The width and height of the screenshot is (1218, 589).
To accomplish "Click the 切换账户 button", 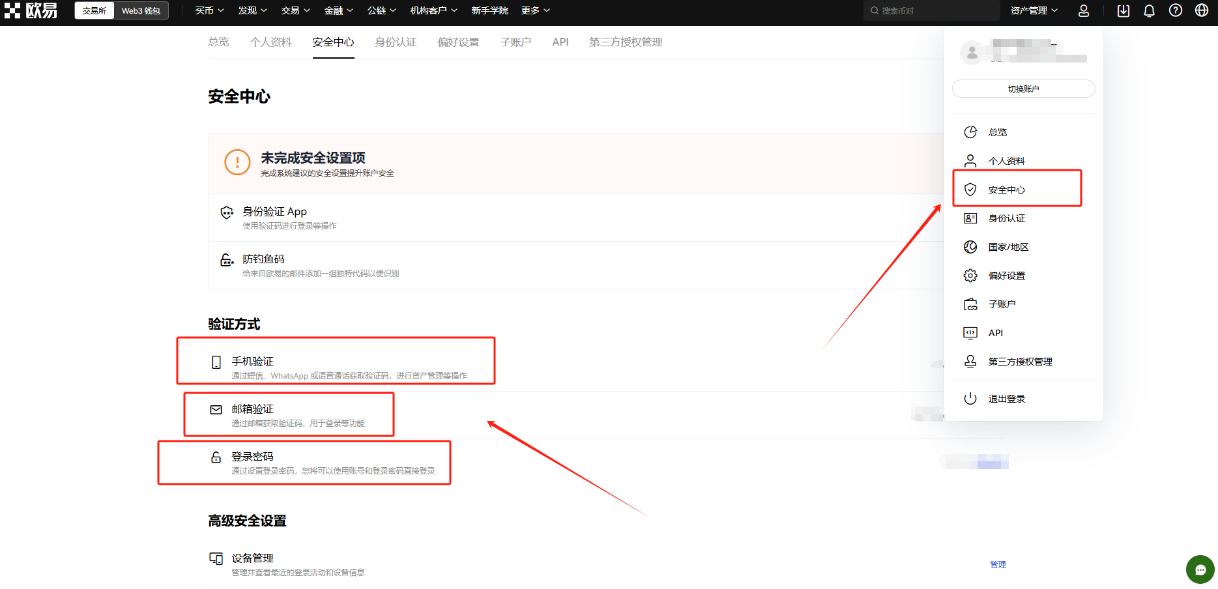I will tap(1024, 89).
